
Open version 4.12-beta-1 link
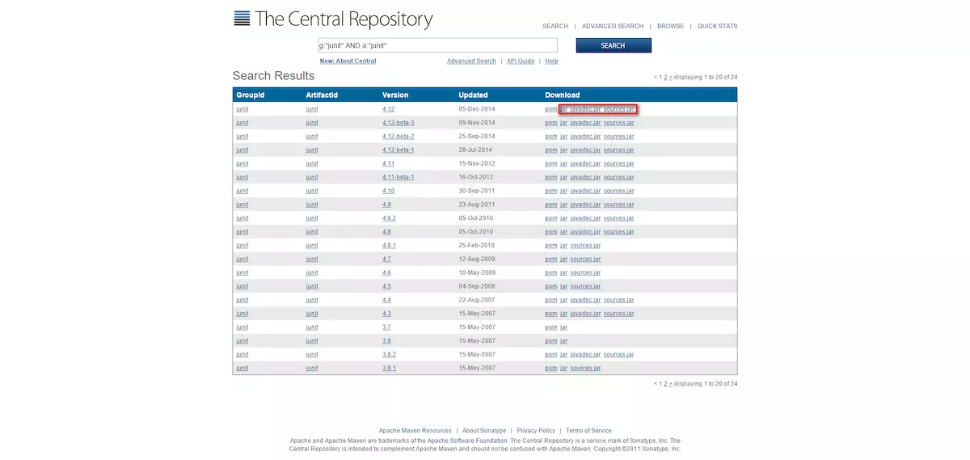399,150
